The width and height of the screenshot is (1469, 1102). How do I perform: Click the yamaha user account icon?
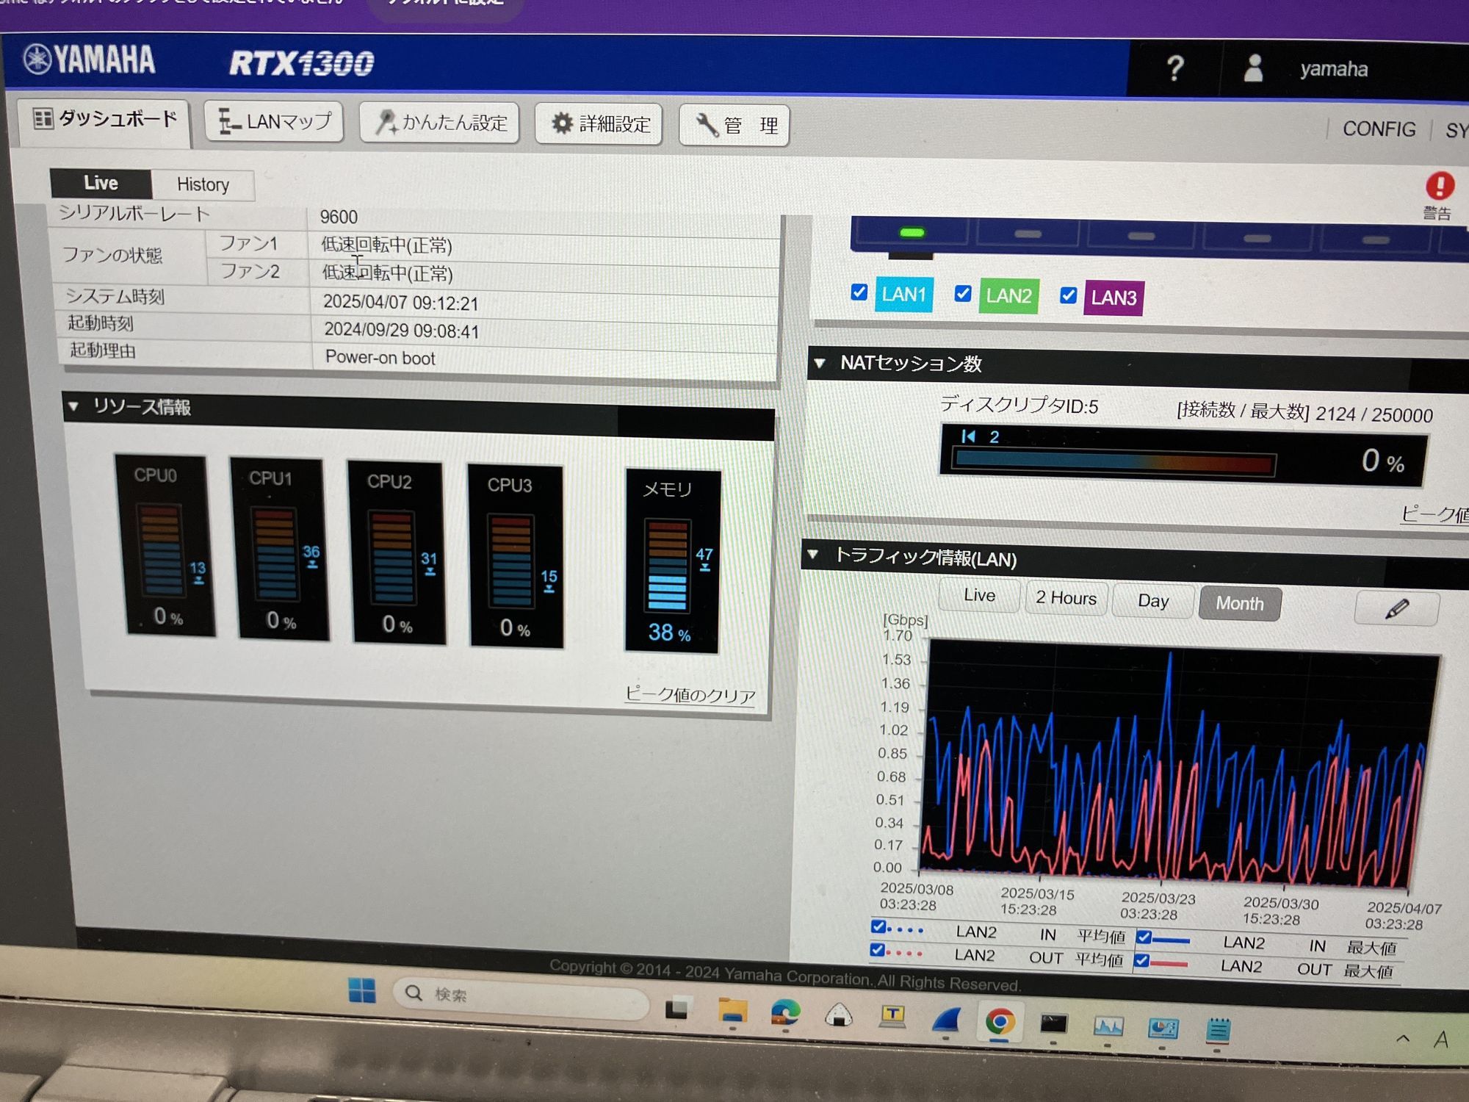(1254, 69)
